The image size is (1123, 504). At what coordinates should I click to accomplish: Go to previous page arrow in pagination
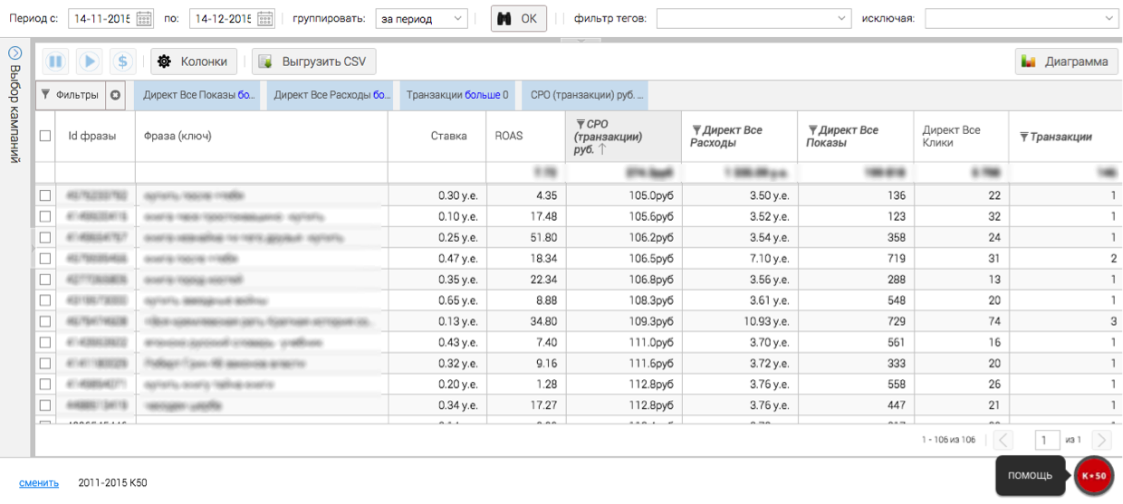1003,440
